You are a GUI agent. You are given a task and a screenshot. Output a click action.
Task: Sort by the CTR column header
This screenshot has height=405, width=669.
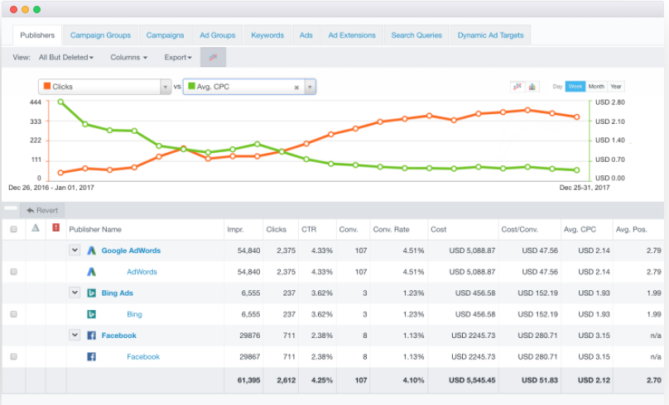[309, 229]
